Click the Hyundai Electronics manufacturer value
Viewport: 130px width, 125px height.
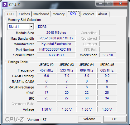pyautogui.click(x=56, y=44)
